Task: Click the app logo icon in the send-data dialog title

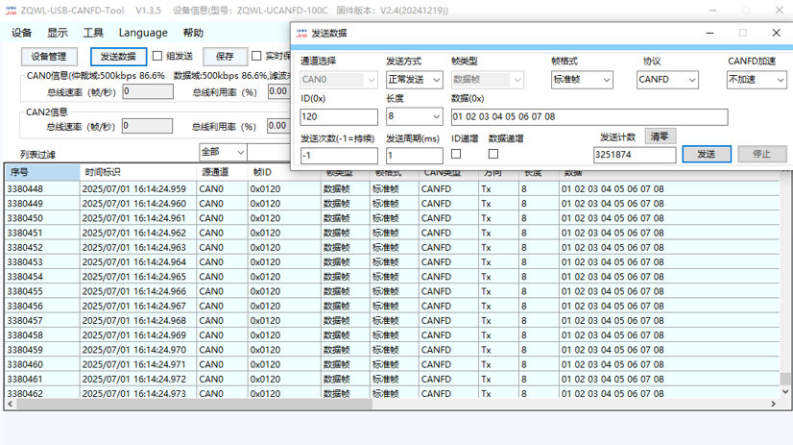Action: point(301,33)
